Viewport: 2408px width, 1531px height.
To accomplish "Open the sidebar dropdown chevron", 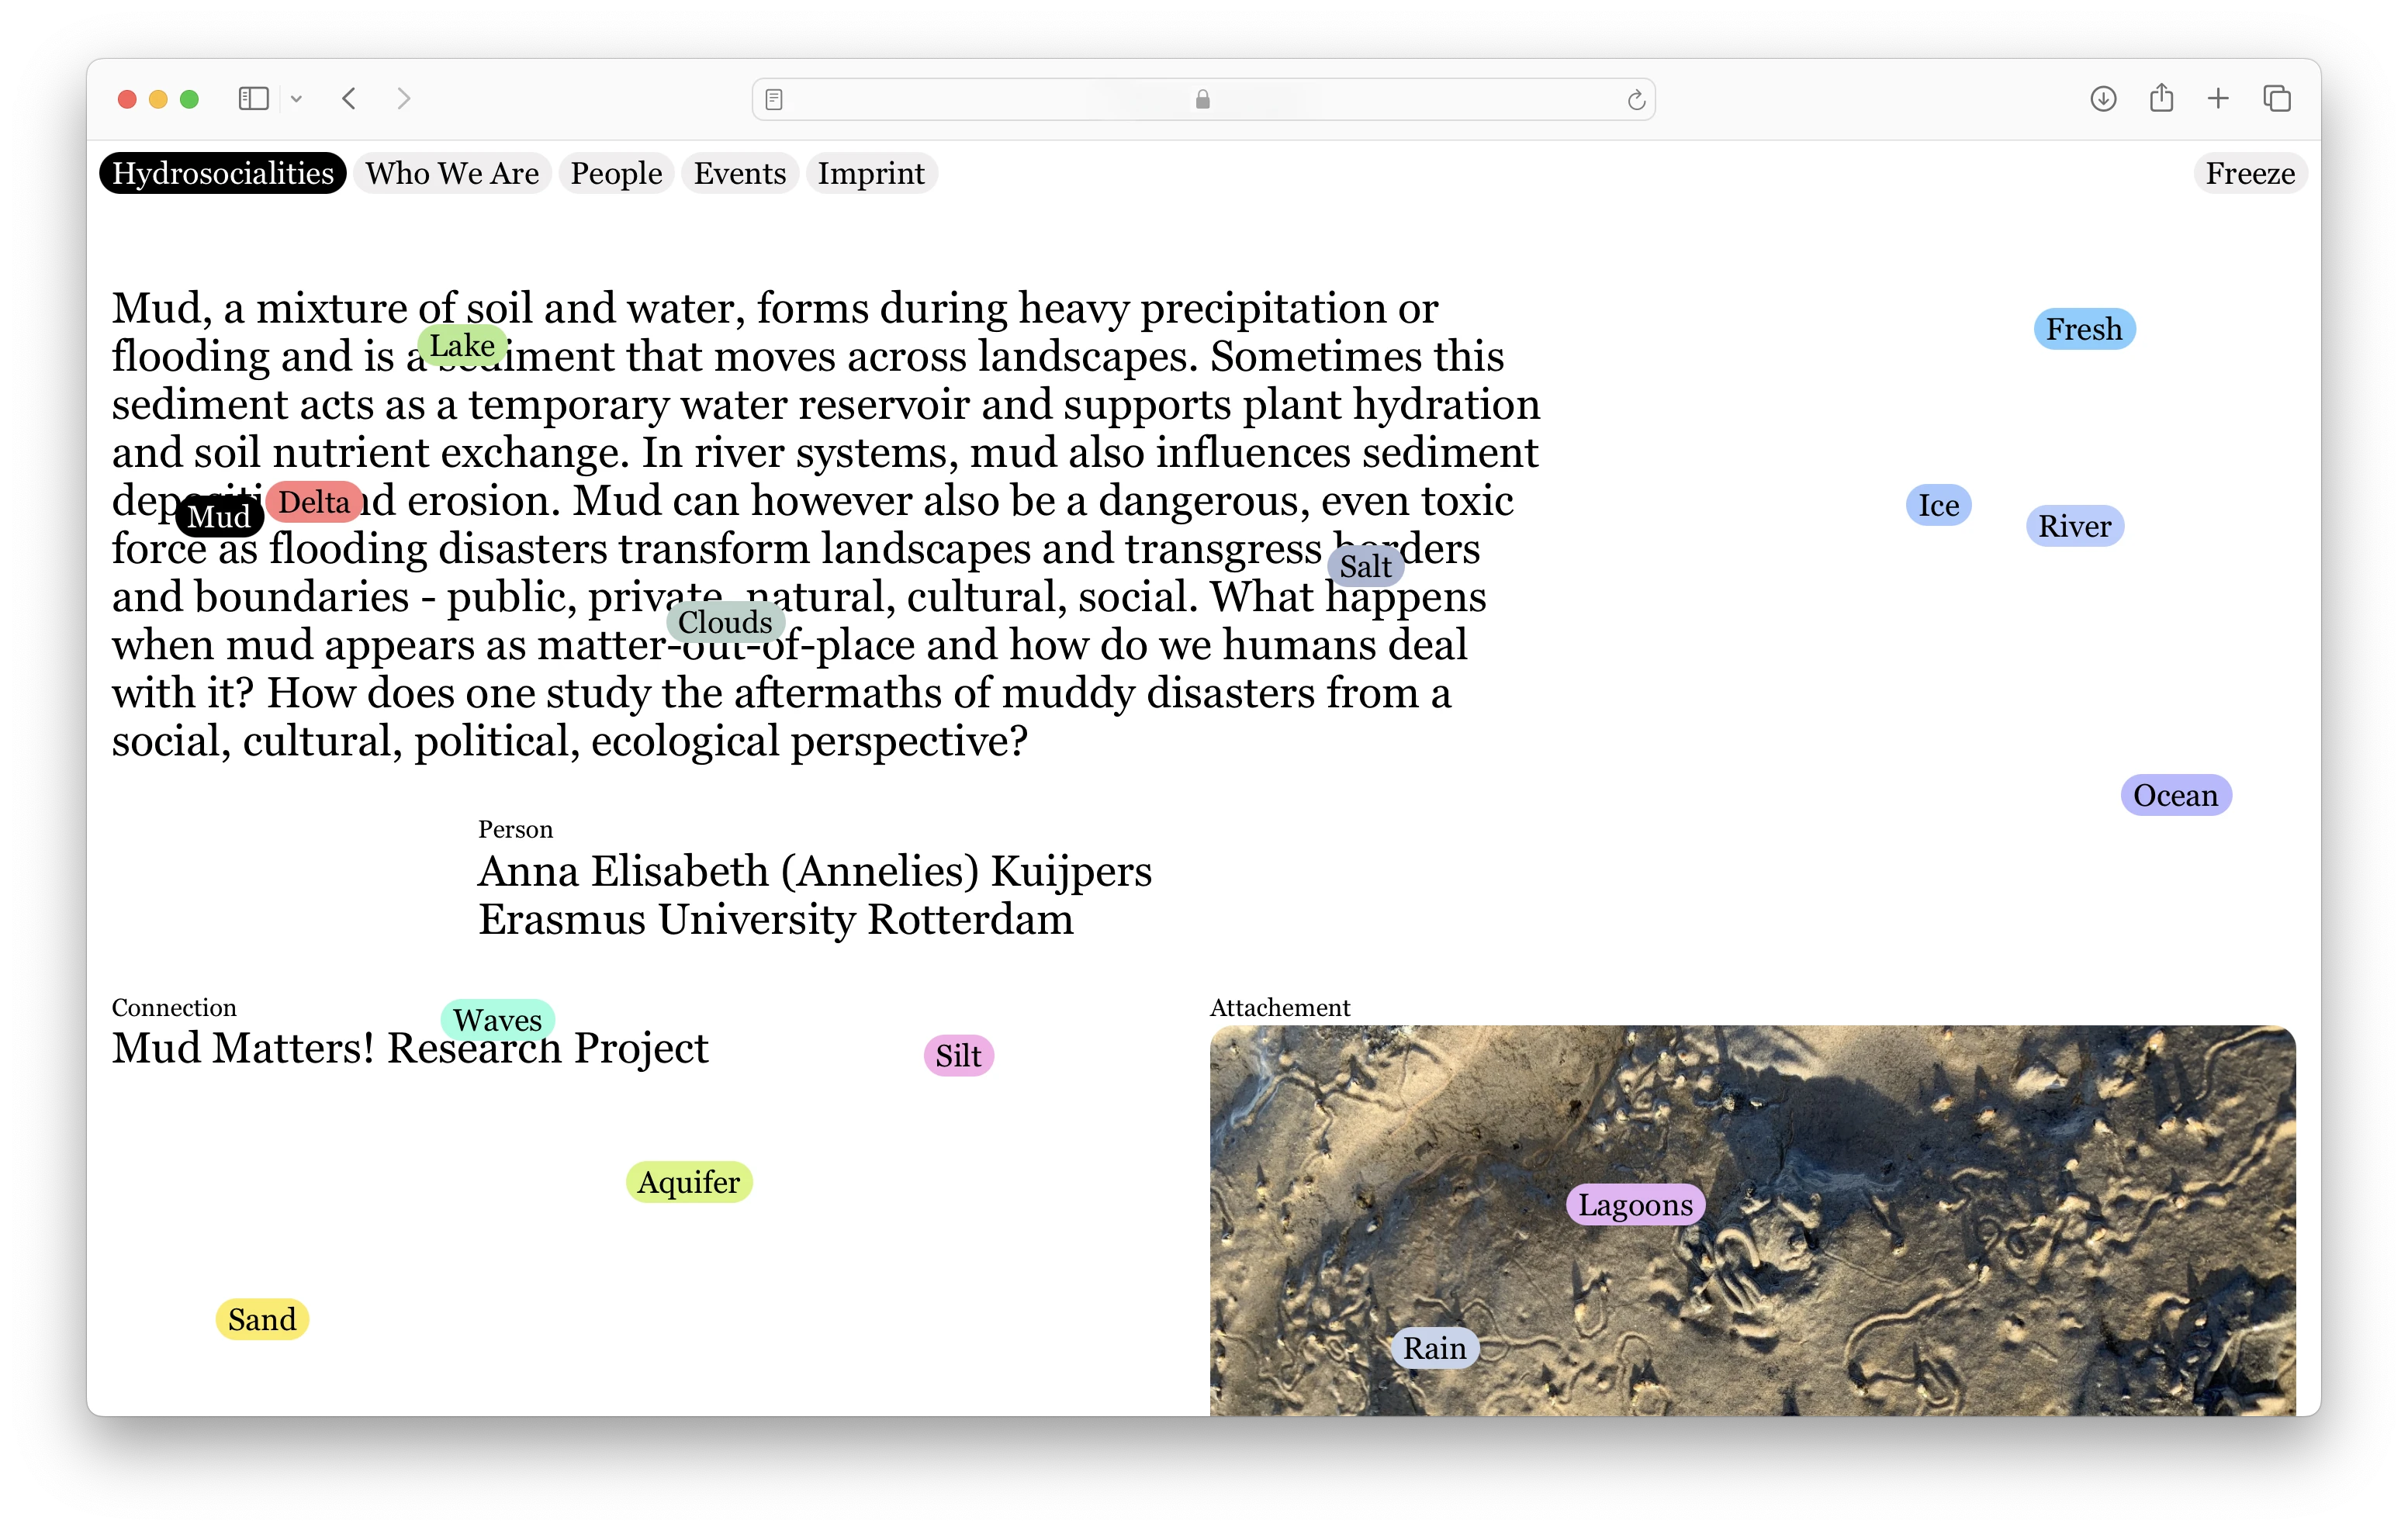I will click(x=296, y=99).
